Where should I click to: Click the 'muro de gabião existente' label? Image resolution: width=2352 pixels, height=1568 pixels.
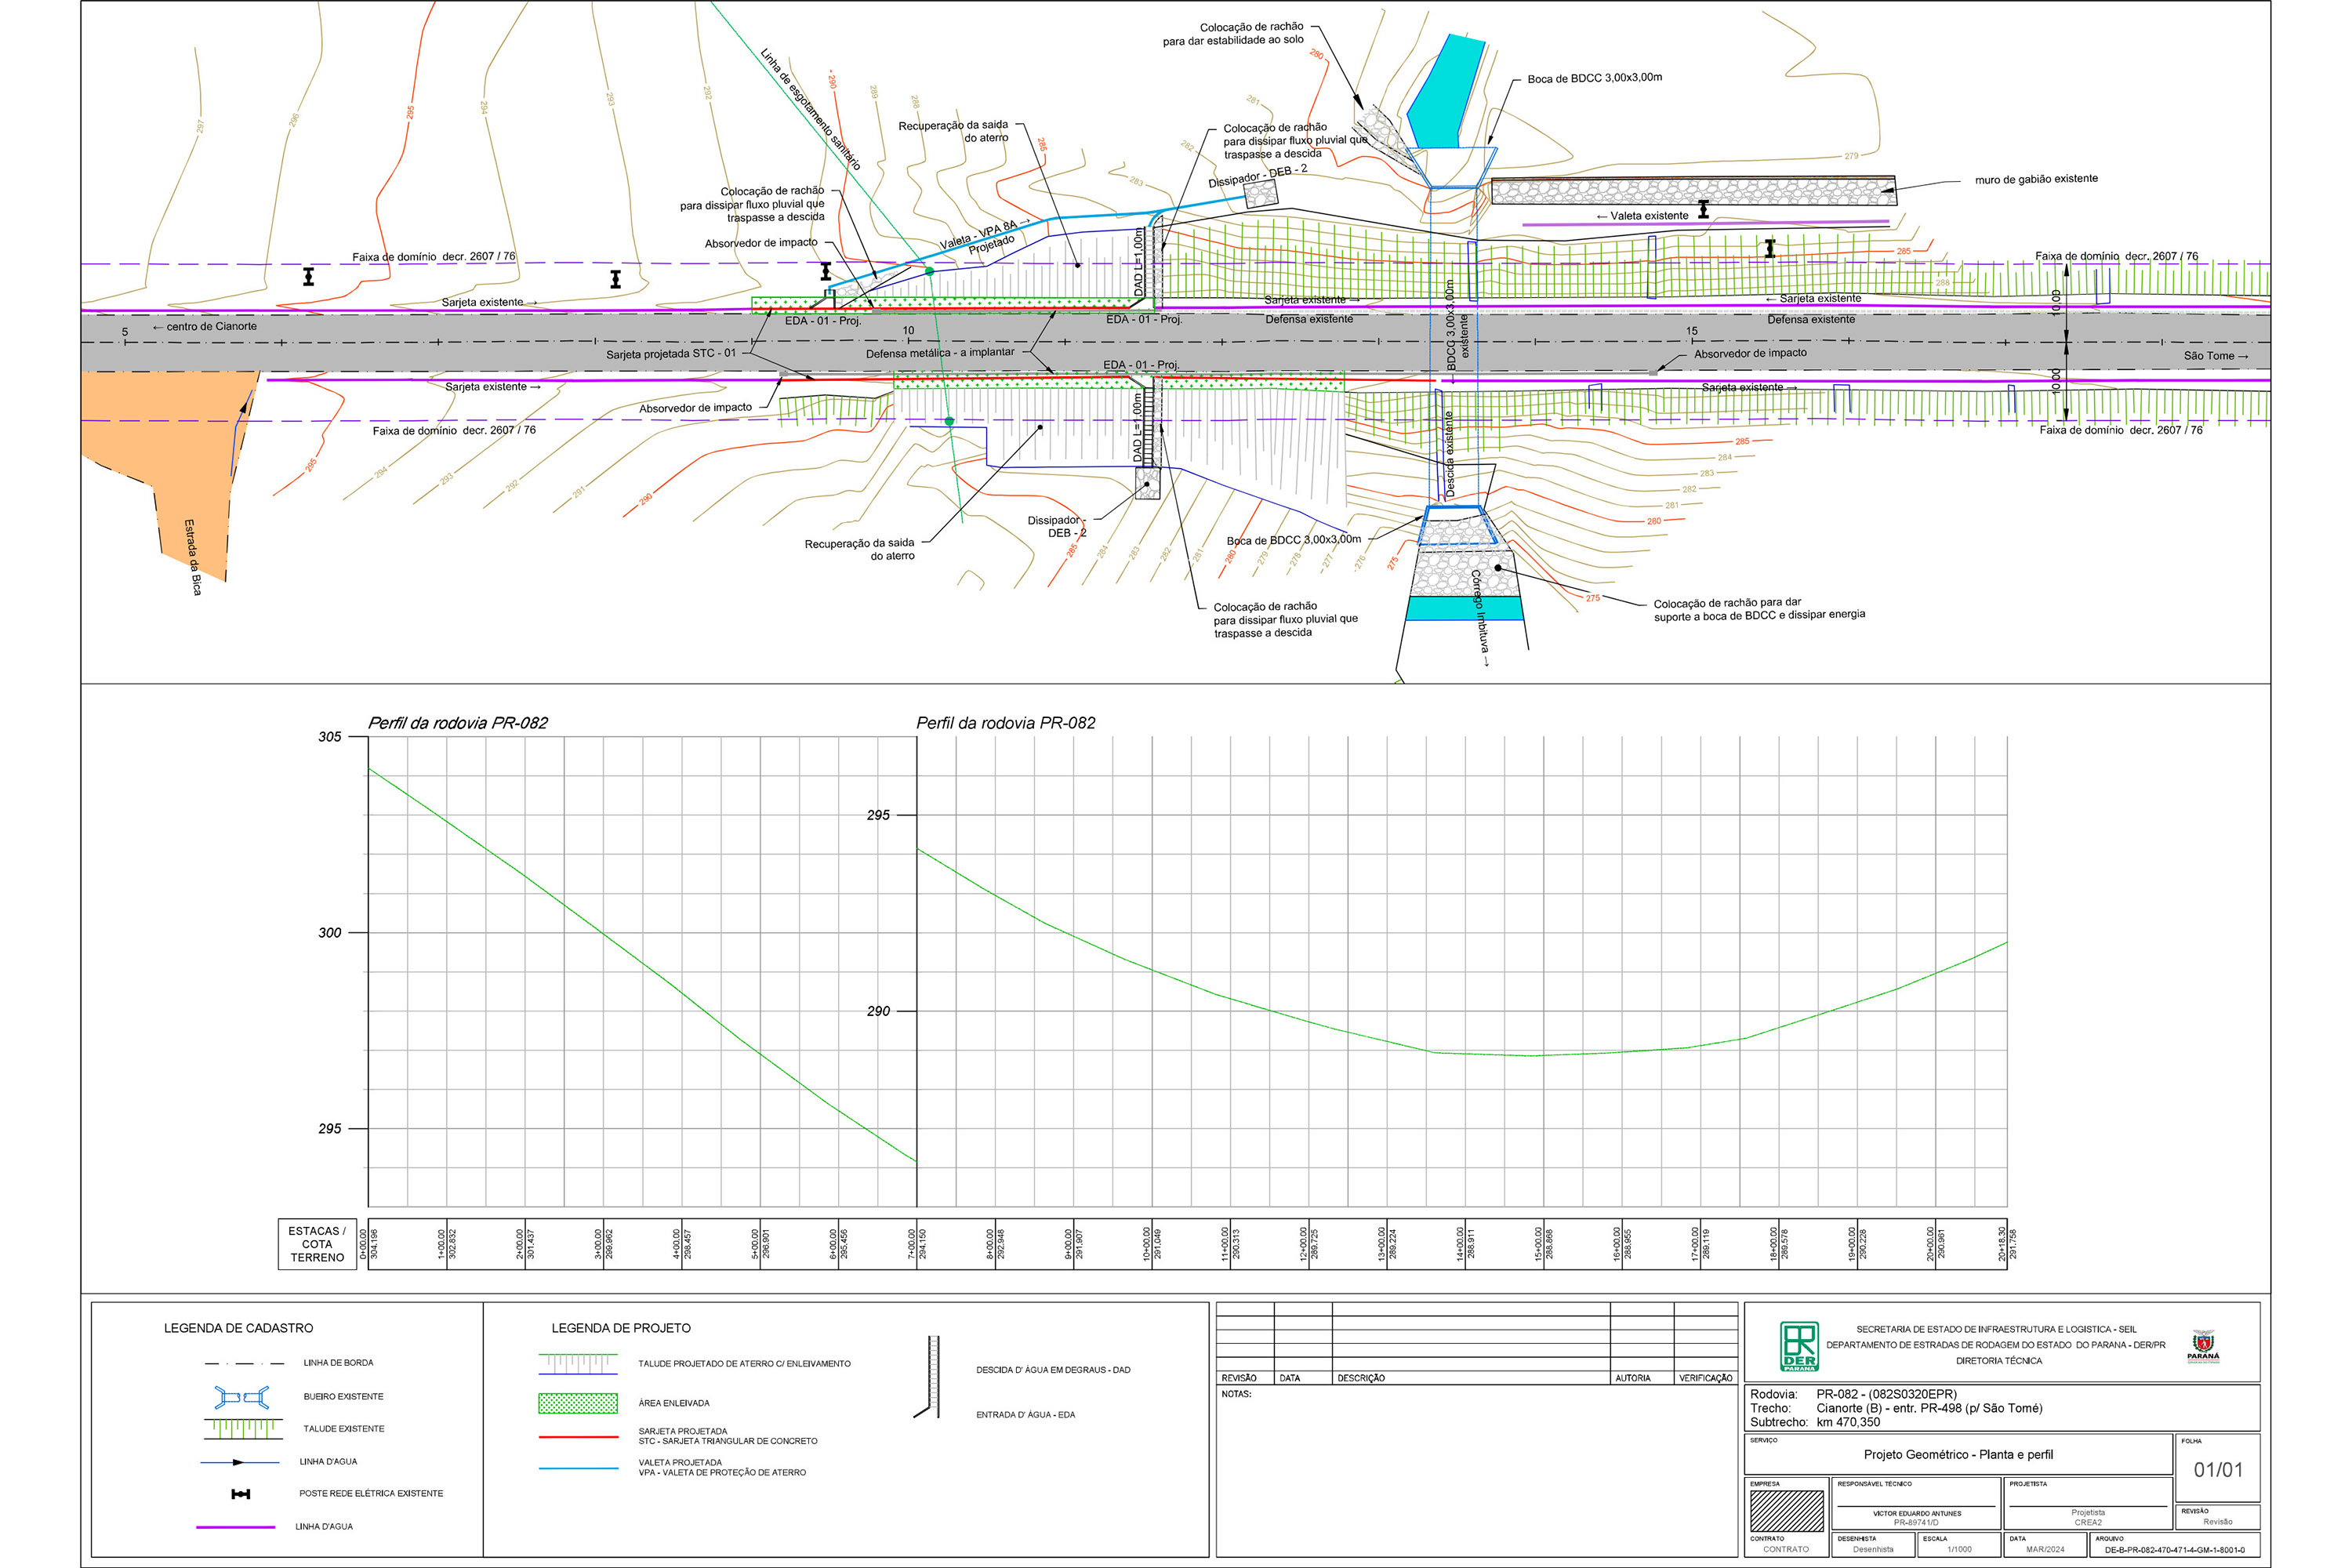point(2036,180)
